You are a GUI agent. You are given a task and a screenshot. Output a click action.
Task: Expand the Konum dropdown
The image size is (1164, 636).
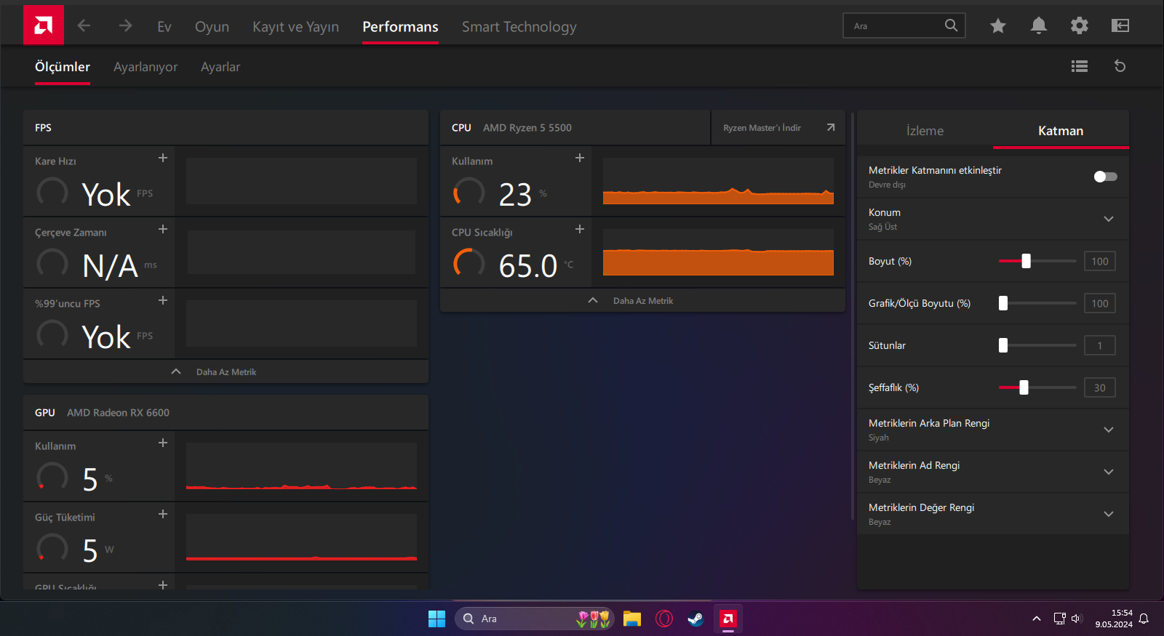(x=1109, y=219)
